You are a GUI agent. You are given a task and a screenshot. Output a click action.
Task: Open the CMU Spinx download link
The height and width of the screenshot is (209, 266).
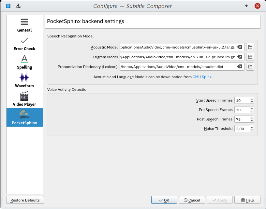(202, 77)
